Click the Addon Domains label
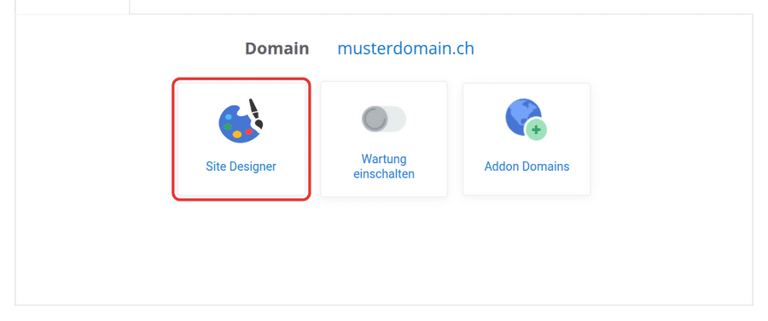The height and width of the screenshot is (321, 768). point(527,166)
